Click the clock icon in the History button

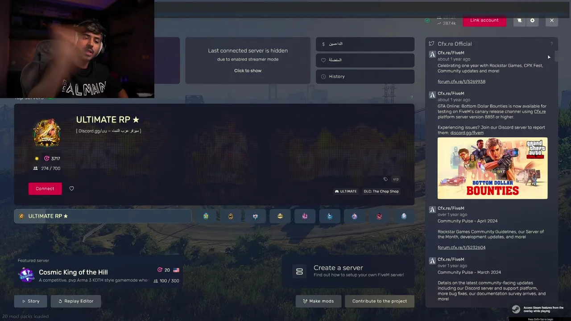click(323, 77)
